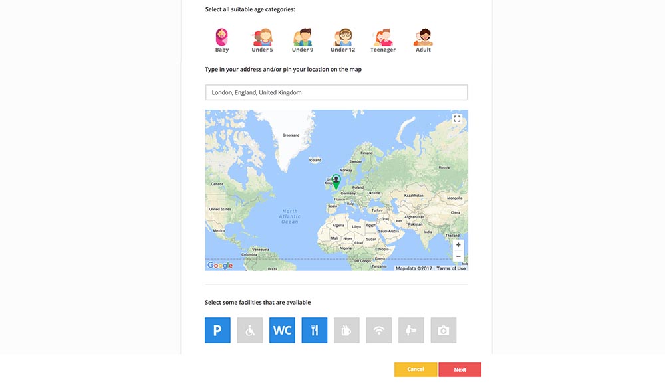Open the map in fullscreen view
Image resolution: width=665 pixels, height=385 pixels.
coord(457,119)
